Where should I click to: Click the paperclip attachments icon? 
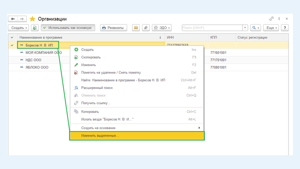146,28
